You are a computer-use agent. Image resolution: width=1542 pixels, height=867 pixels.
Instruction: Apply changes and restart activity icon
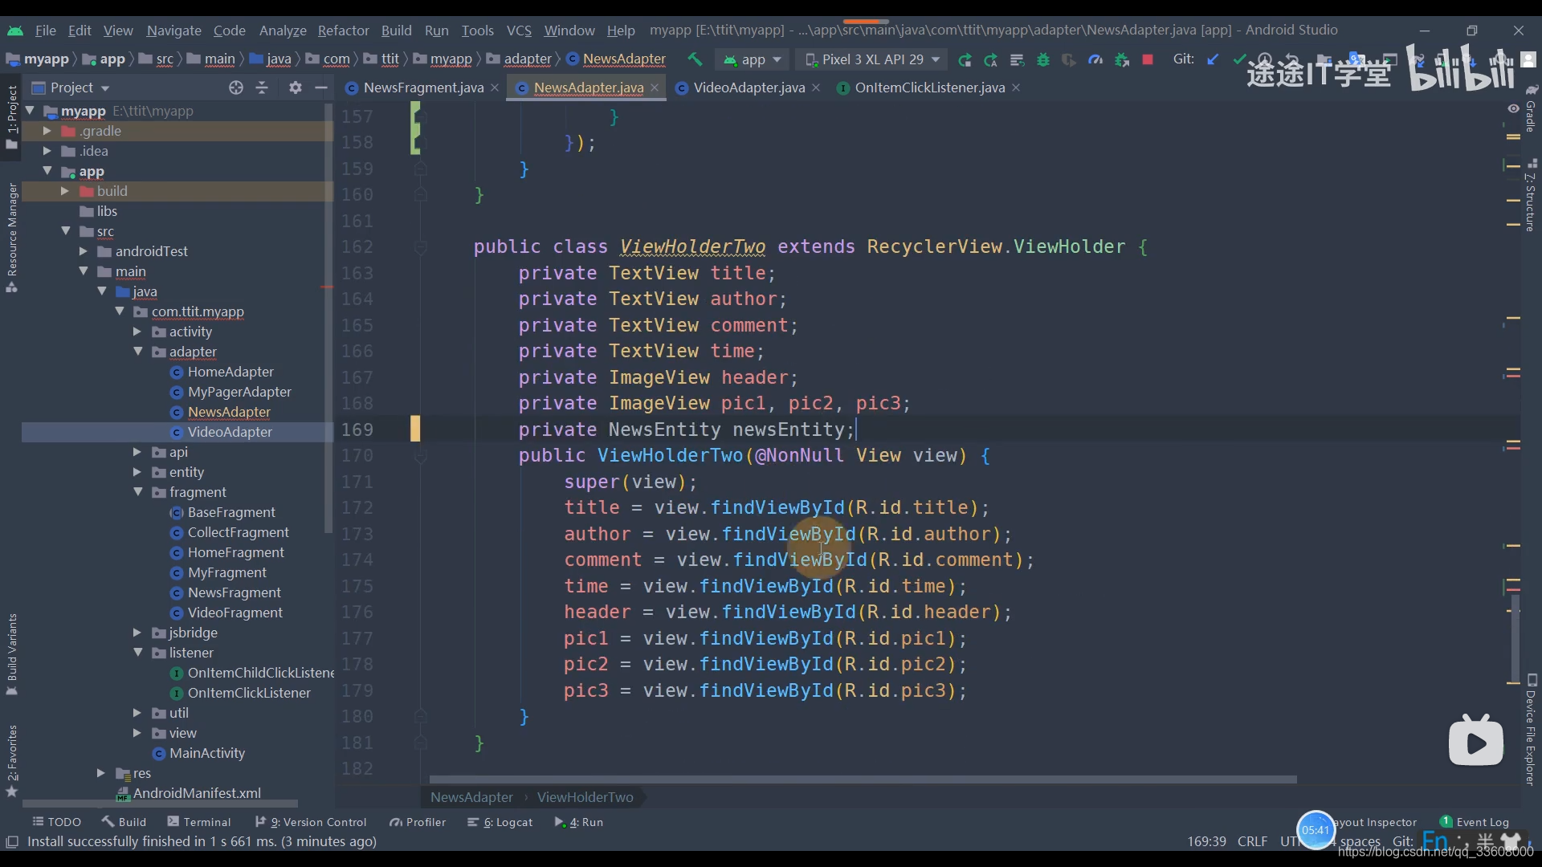click(x=991, y=59)
